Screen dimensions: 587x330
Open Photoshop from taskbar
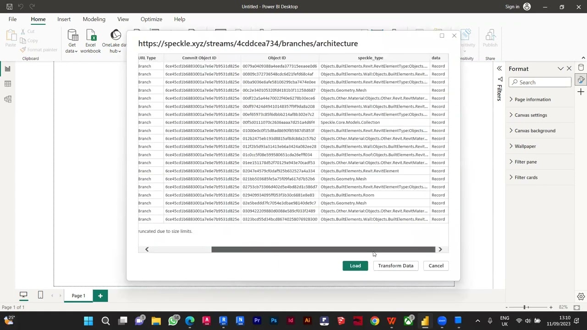[274, 321]
